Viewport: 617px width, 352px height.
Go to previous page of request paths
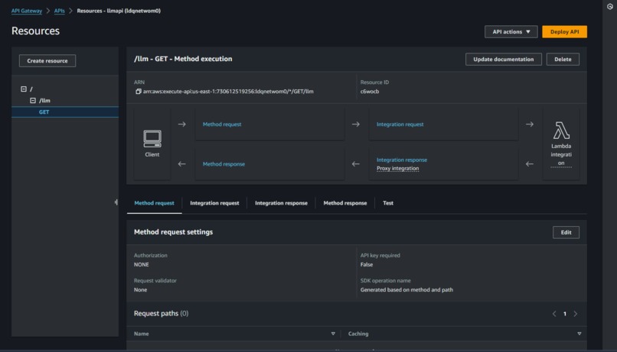coord(554,314)
